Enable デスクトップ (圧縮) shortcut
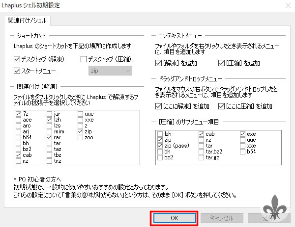295x227 pixels. (84, 59)
